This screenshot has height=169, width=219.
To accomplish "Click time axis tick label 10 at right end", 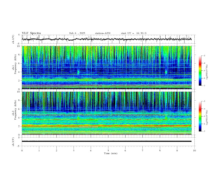I will [x=194, y=150].
